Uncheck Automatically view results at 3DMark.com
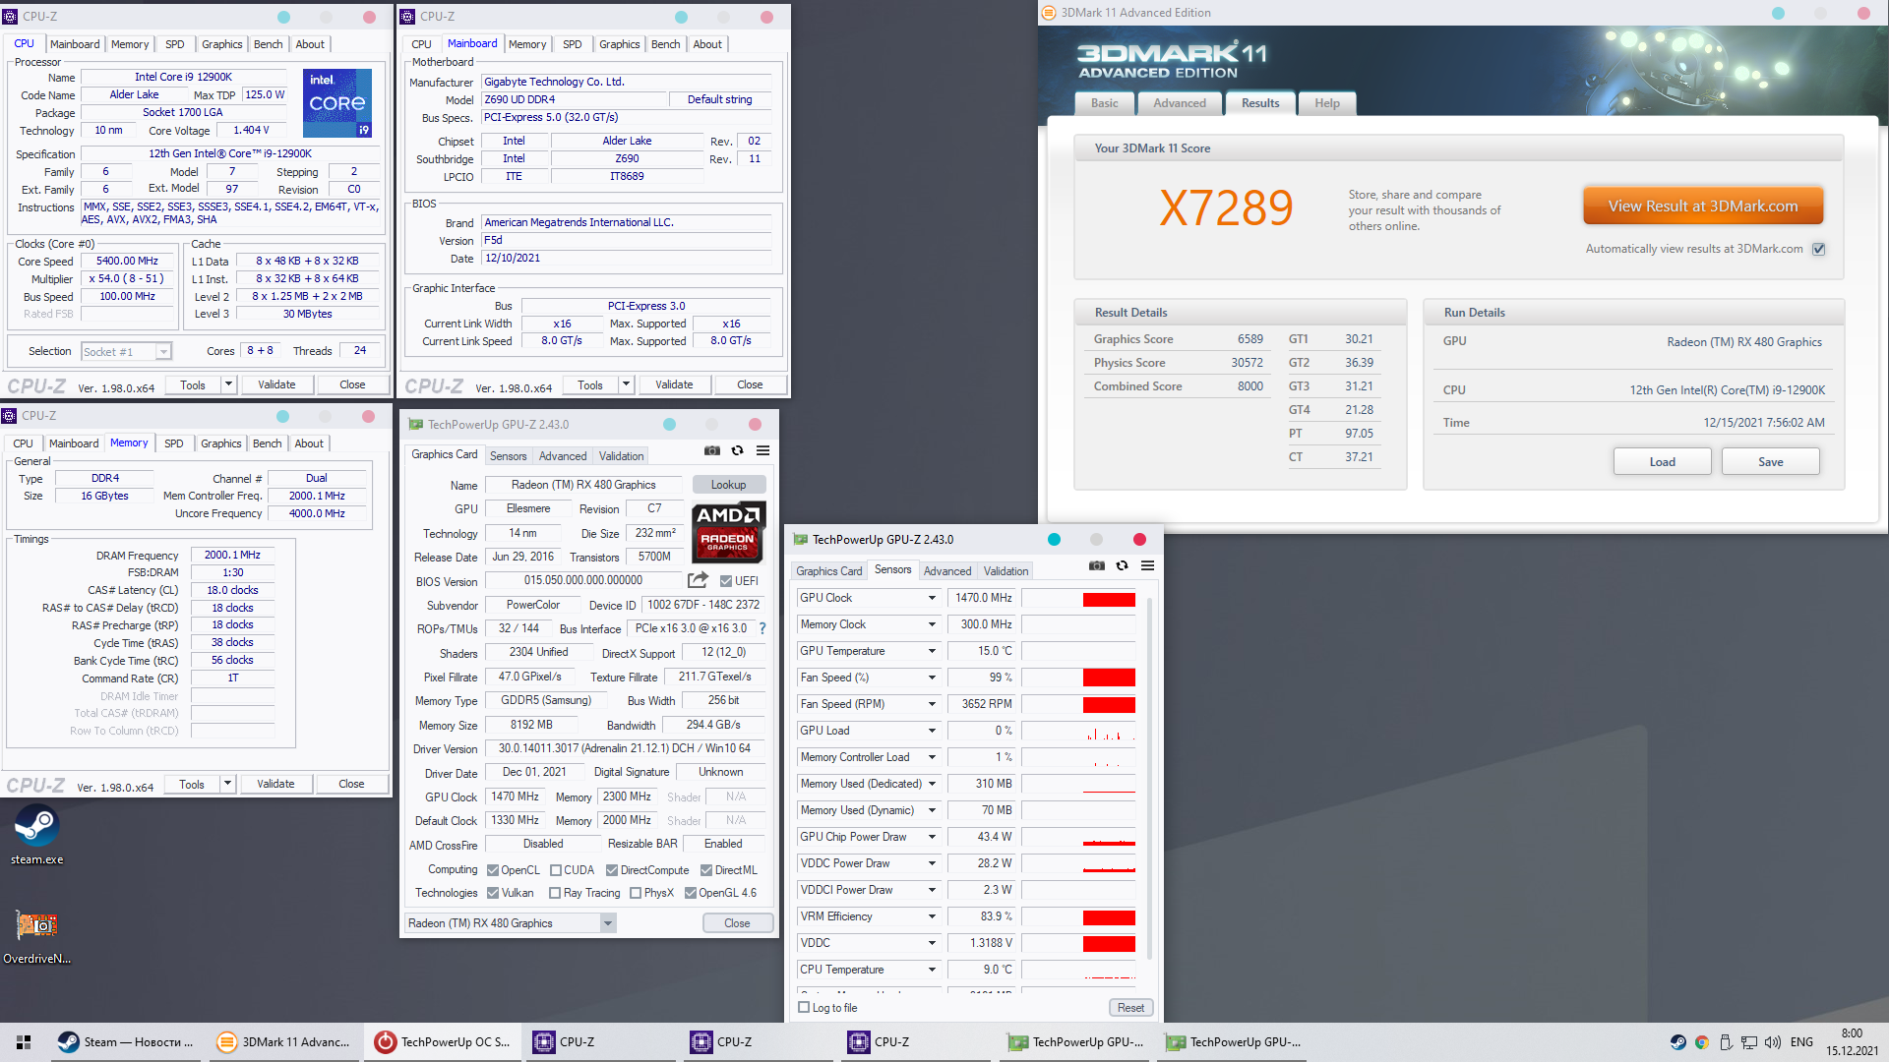Viewport: 1889px width, 1062px height. [1819, 249]
